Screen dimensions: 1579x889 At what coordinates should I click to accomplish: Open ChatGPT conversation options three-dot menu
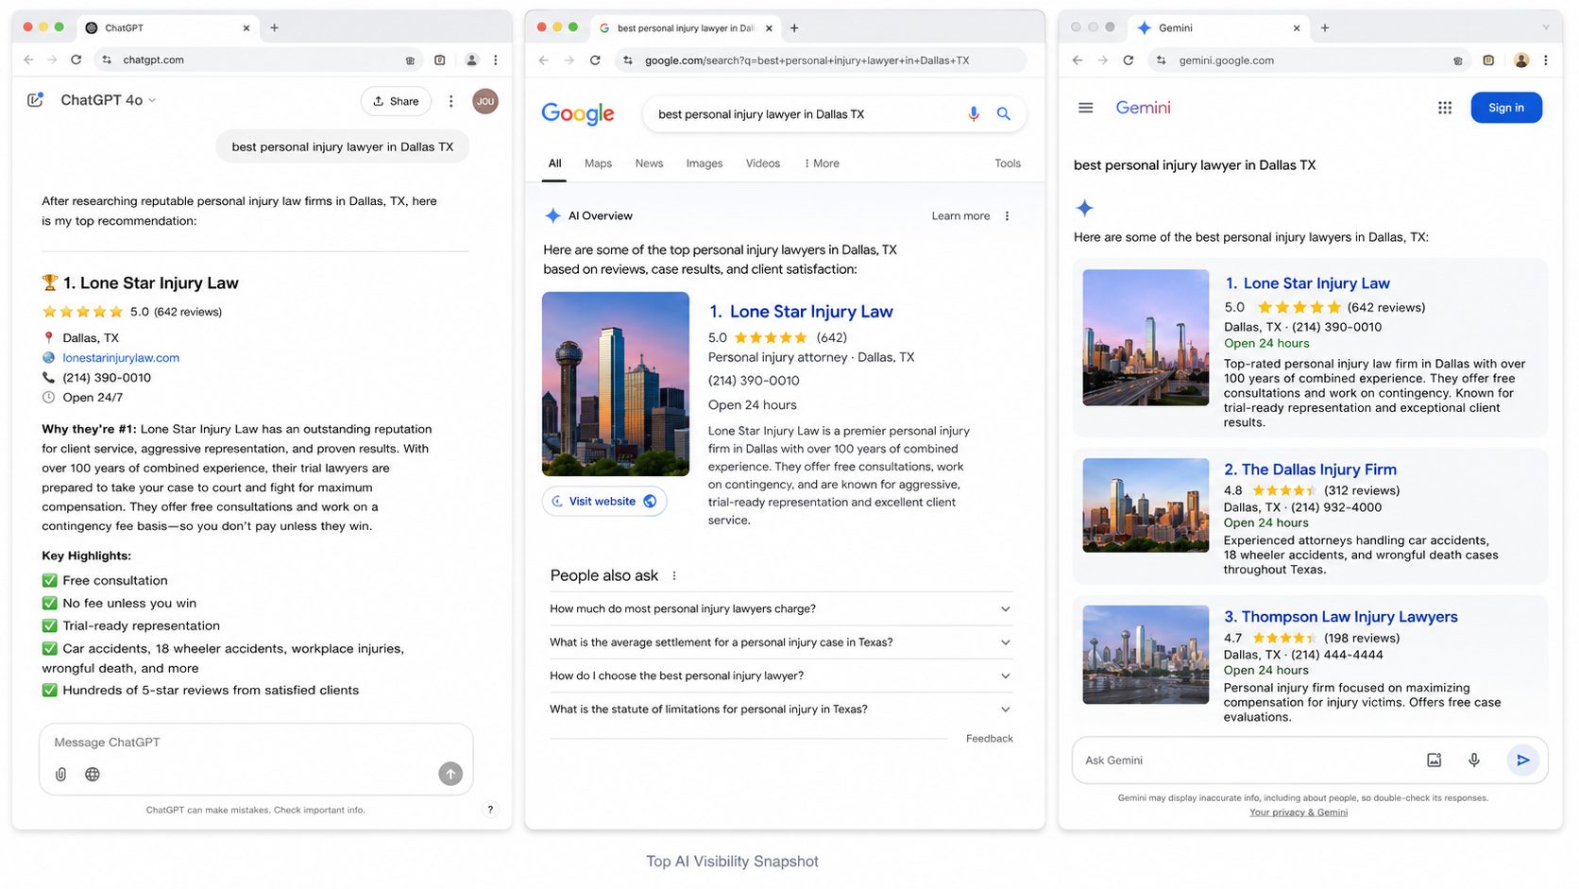pyautogui.click(x=450, y=101)
